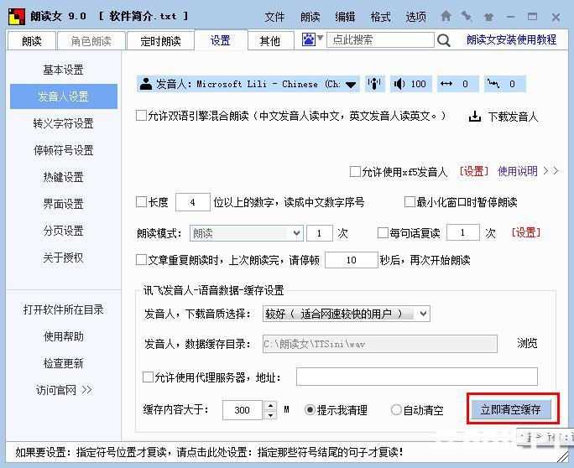Click the 浏览 button
The height and width of the screenshot is (468, 574).
click(x=527, y=343)
